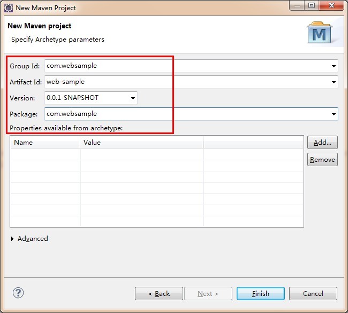This screenshot has width=348, height=313.
Task: Click the Eclipse icon in title bar
Action: (x=9, y=8)
